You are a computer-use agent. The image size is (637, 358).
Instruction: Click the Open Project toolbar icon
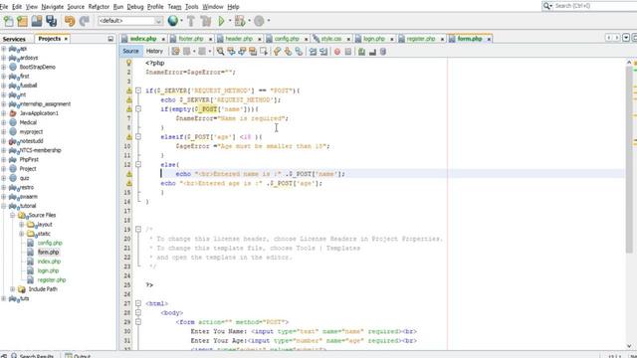tap(37, 21)
